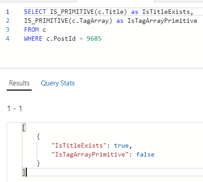Click the "1 - 1" result count text

(x=15, y=109)
